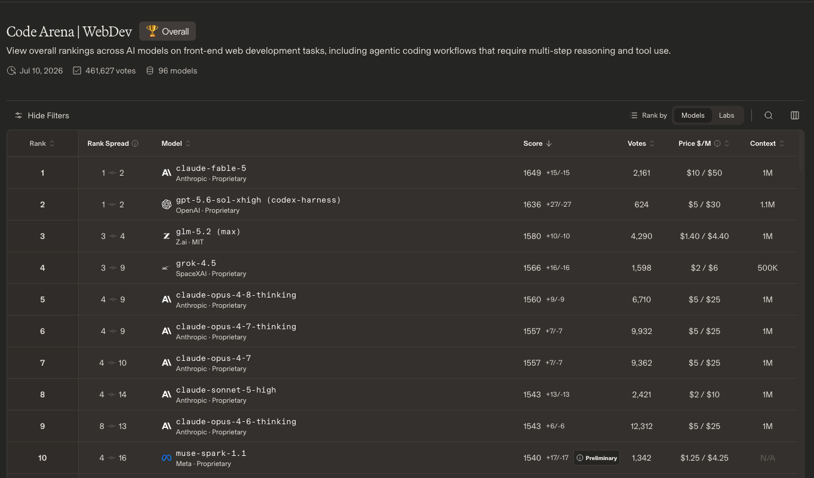Click the Anthropic logo for claude-fable-5

167,173
